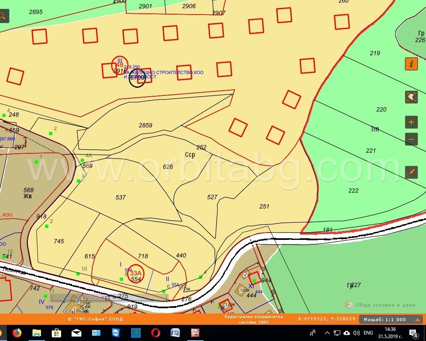
Task: Open File Explorer from the taskbar
Action: pos(36,333)
